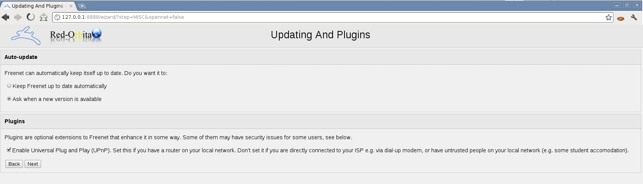643x184 pixels.
Task: Toggle Enable Universal Plug and Play checkbox
Action: point(9,150)
